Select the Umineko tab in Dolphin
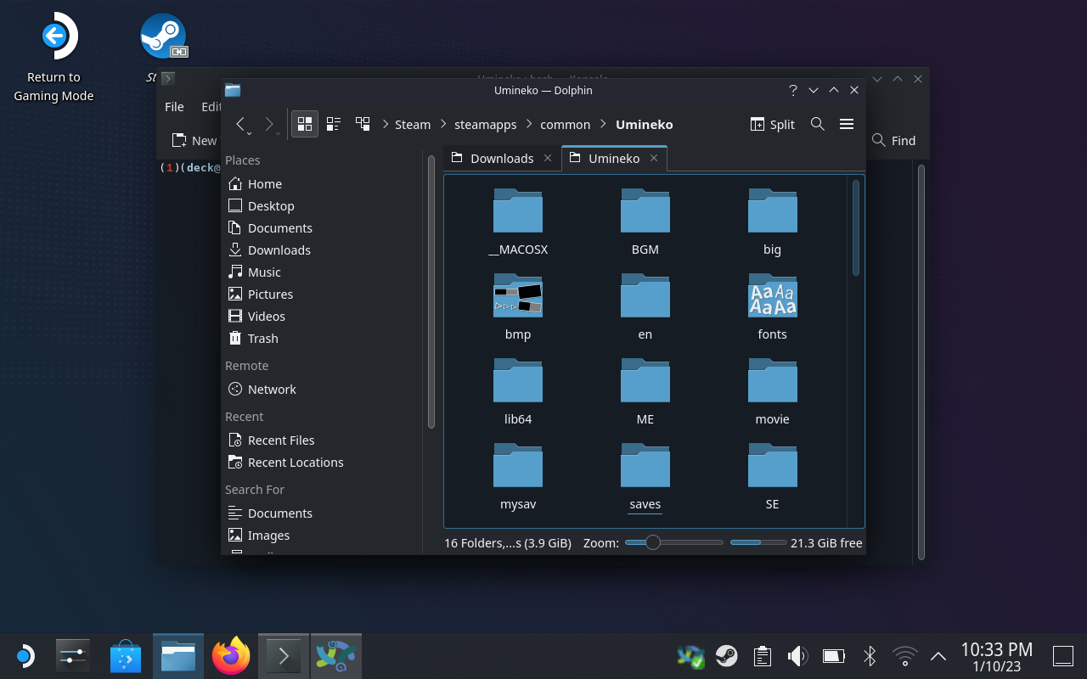1087x679 pixels. 614,159
